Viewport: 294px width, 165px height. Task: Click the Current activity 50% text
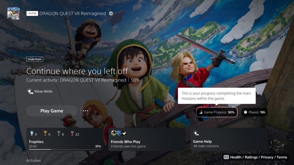coord(83,80)
